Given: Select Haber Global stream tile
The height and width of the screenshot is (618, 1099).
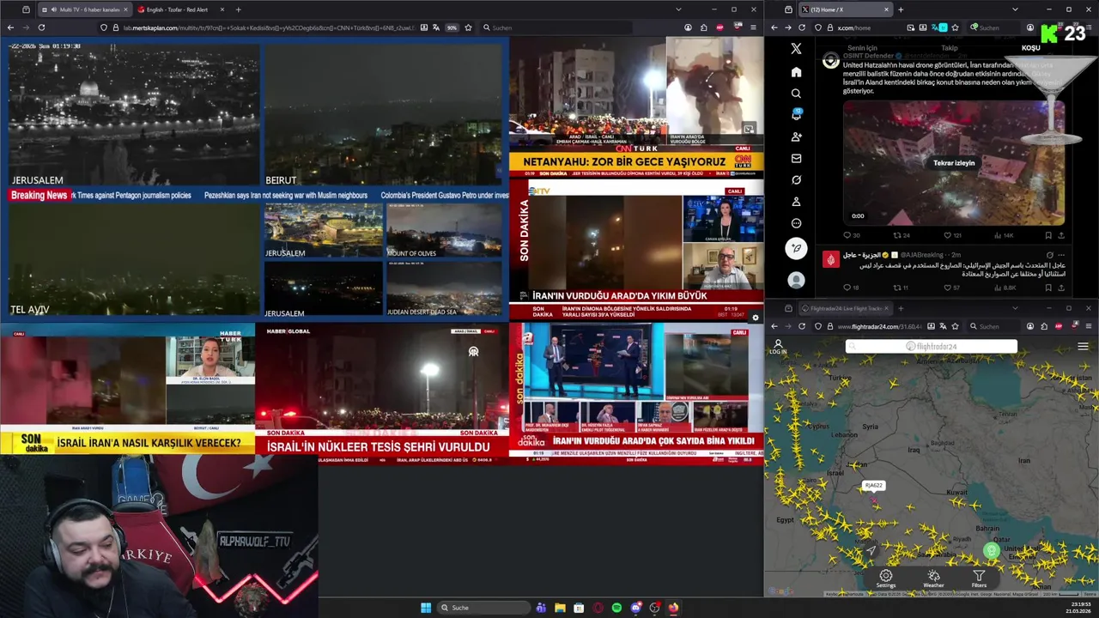Looking at the screenshot, I should tap(382, 393).
